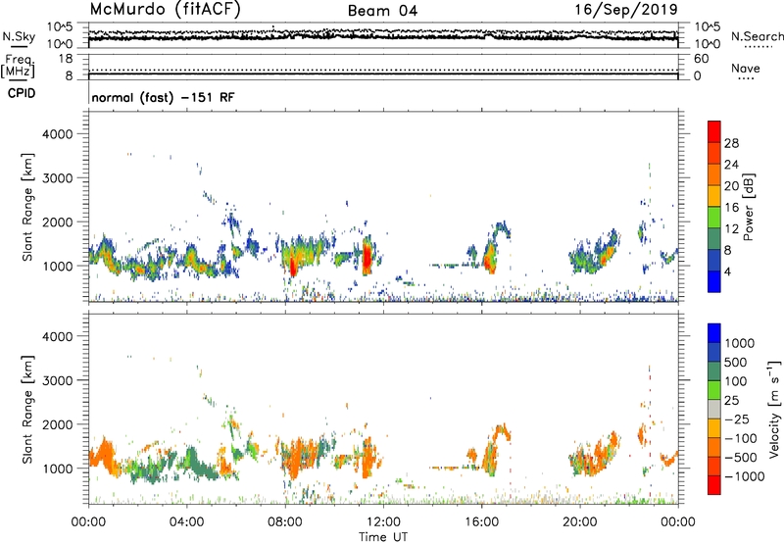Click '4000' tick on Power panel
The width and height of the screenshot is (784, 543).
(x=57, y=134)
